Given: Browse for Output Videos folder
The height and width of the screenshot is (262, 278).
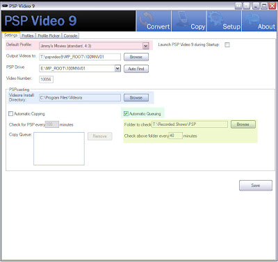Looking at the screenshot, I should pos(136,57).
